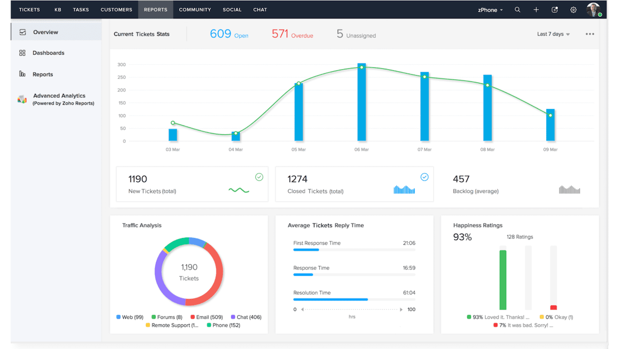This screenshot has height=349, width=620.
Task: Click the Reports bar chart icon
Action: coord(22,74)
